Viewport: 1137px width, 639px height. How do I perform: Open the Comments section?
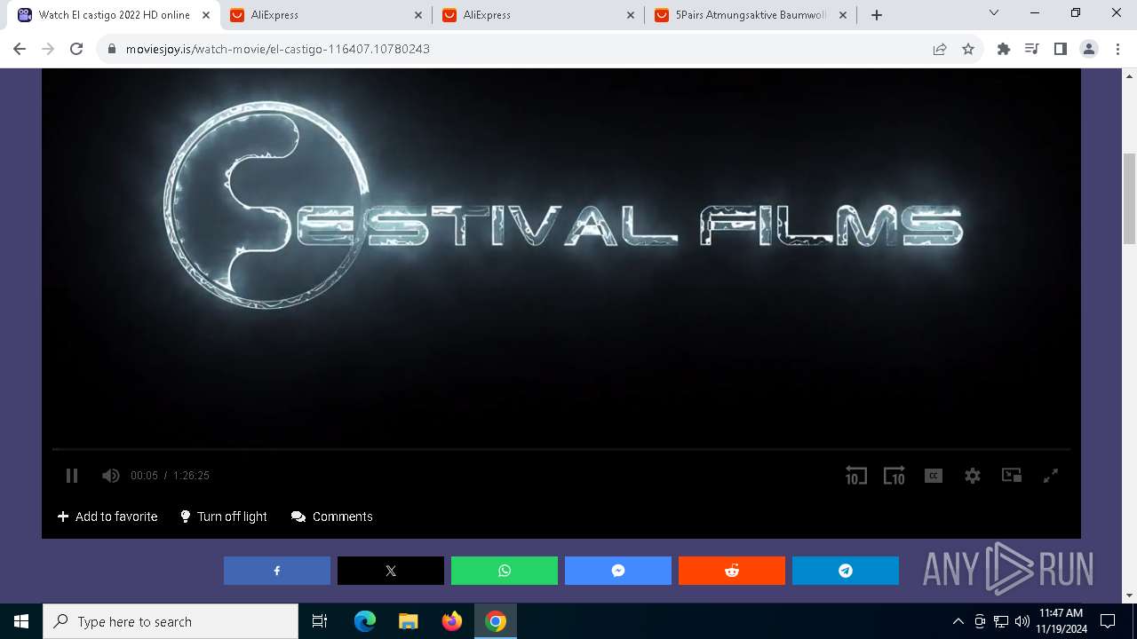coord(332,517)
